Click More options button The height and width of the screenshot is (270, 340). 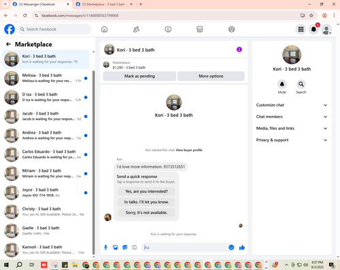[211, 76]
